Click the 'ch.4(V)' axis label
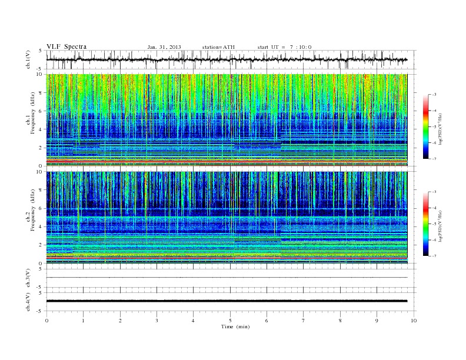The width and height of the screenshot is (466, 360). pyautogui.click(x=28, y=302)
